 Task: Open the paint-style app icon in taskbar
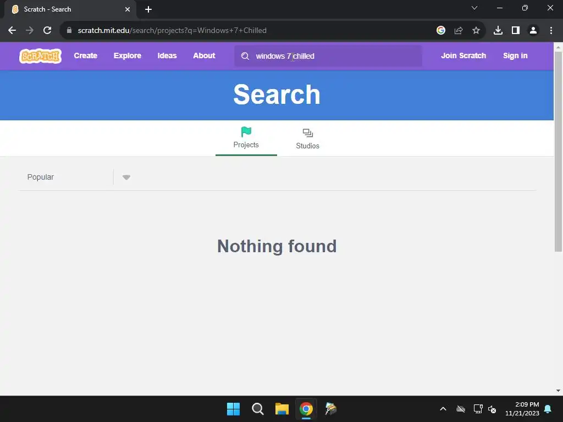click(330, 409)
